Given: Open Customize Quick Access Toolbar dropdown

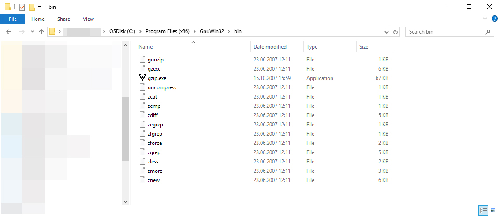Looking at the screenshot, I should [x=40, y=7].
